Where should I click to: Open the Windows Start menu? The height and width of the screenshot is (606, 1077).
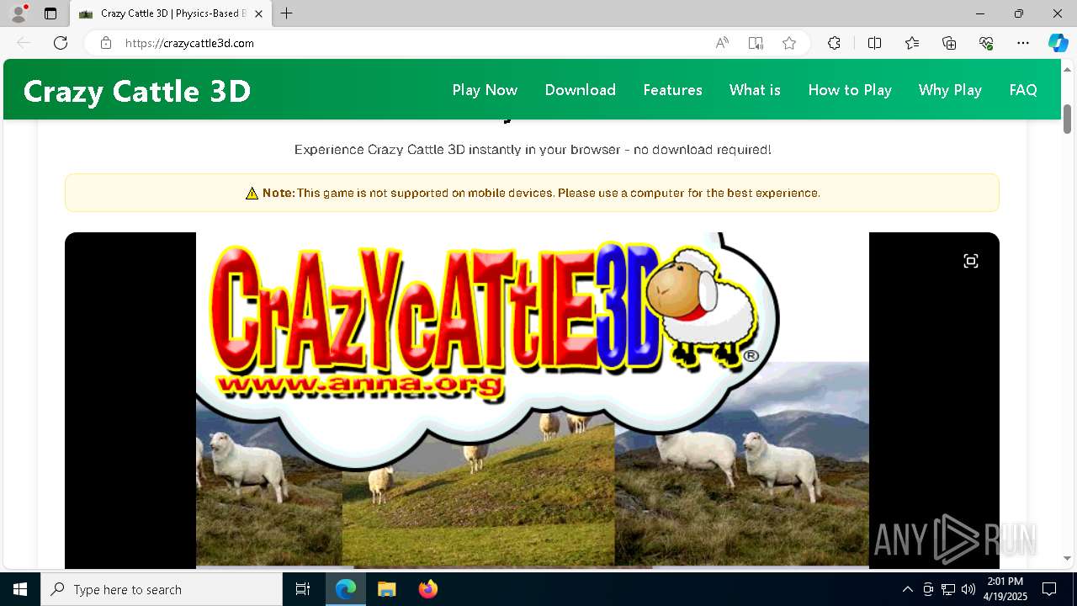(20, 589)
